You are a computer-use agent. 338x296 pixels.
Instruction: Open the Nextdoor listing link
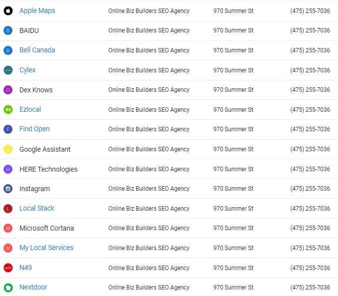click(x=33, y=287)
